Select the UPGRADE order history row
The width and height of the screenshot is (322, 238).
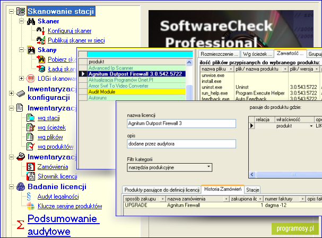[x=223, y=205]
